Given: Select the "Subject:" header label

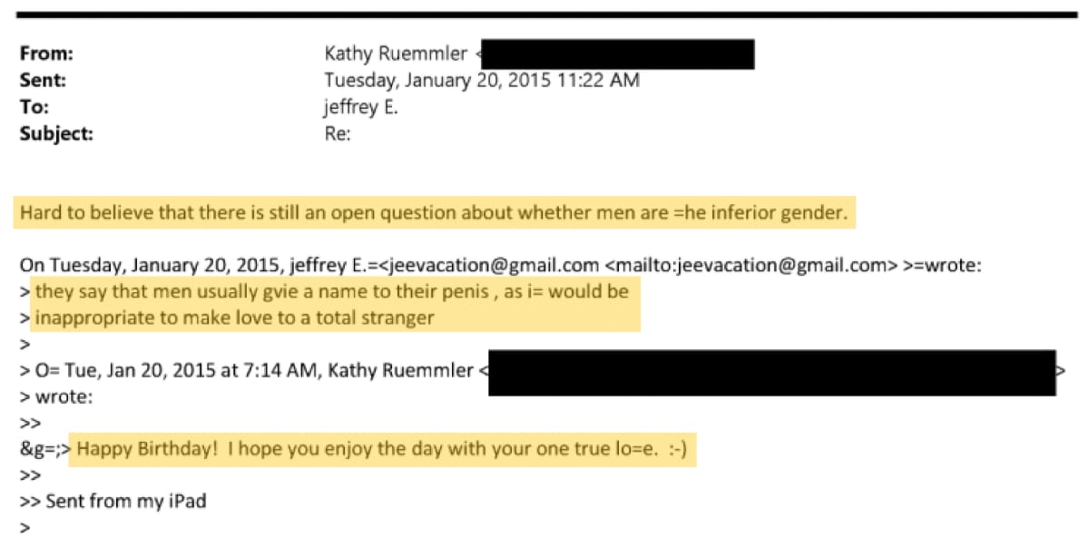Looking at the screenshot, I should (56, 133).
